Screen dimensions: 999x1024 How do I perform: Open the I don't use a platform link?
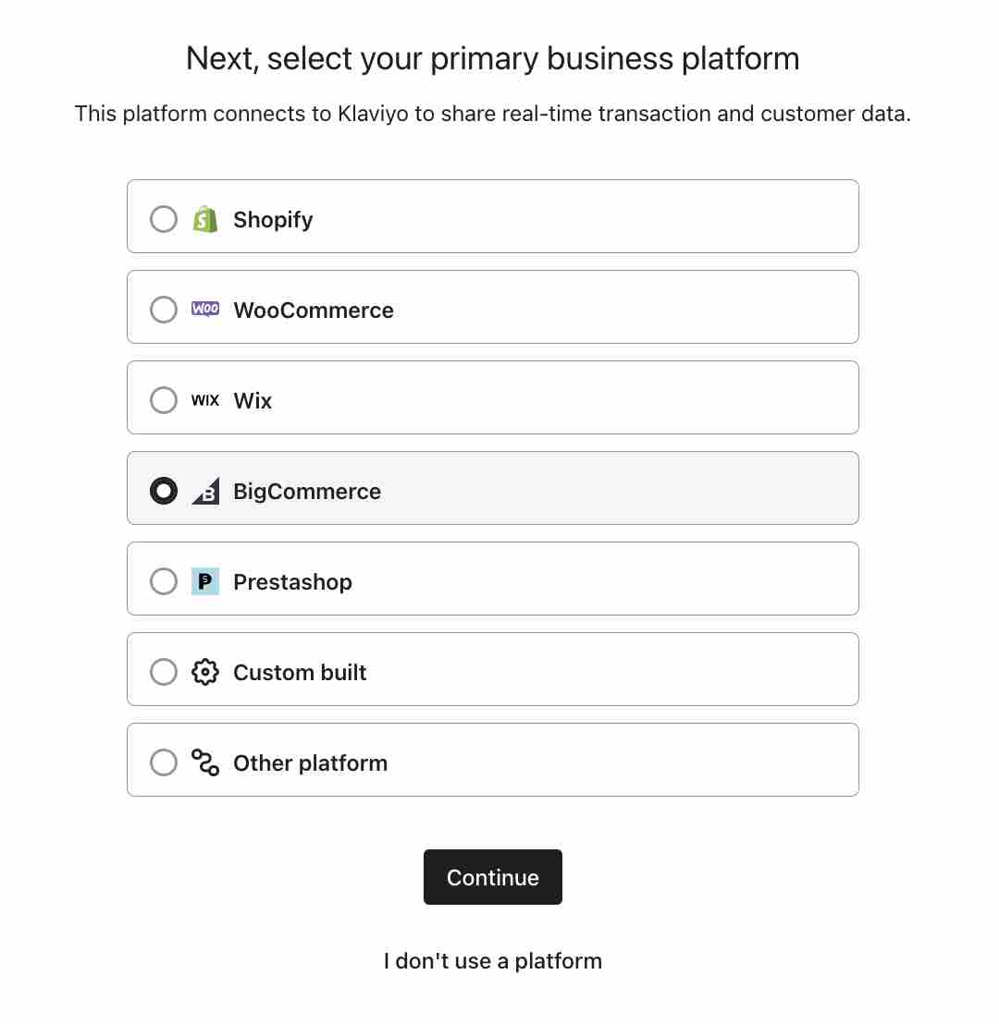pyautogui.click(x=492, y=961)
